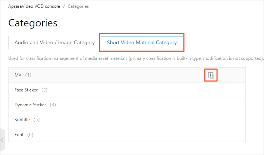This screenshot has width=264, height=155.
Task: Click the count (1) beside MV
Action: point(28,75)
